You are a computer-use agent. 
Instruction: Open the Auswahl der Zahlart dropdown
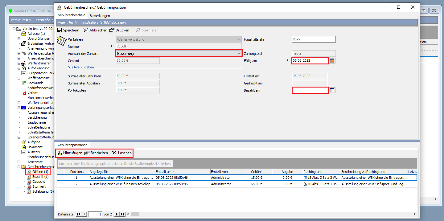point(239,54)
